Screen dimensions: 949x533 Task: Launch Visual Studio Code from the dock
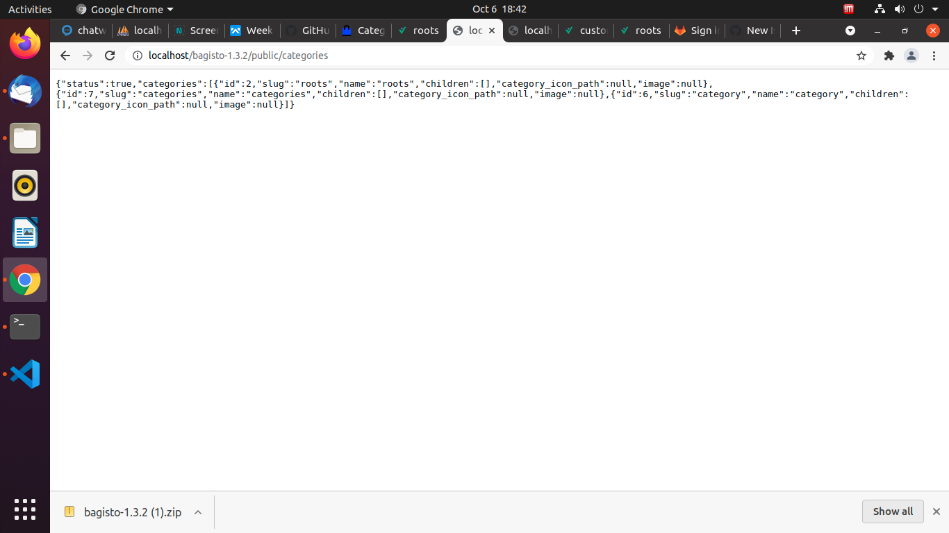tap(25, 374)
